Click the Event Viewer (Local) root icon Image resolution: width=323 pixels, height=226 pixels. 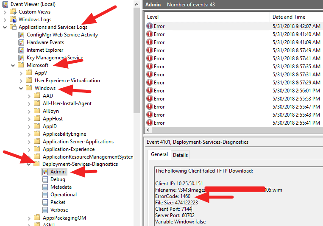tap(6, 4)
